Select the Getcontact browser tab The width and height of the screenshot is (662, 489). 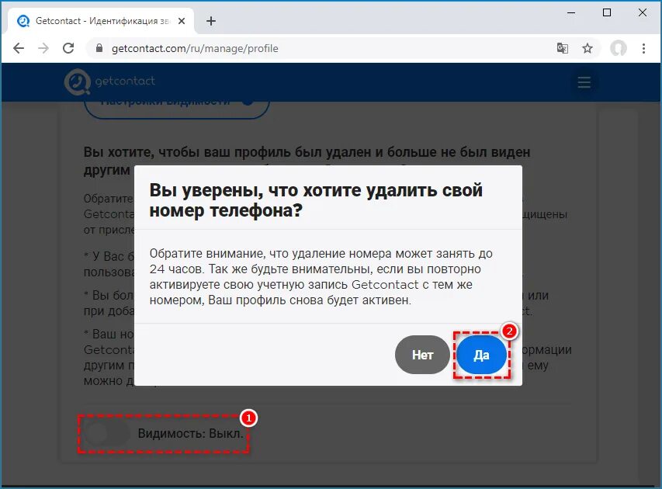100,21
